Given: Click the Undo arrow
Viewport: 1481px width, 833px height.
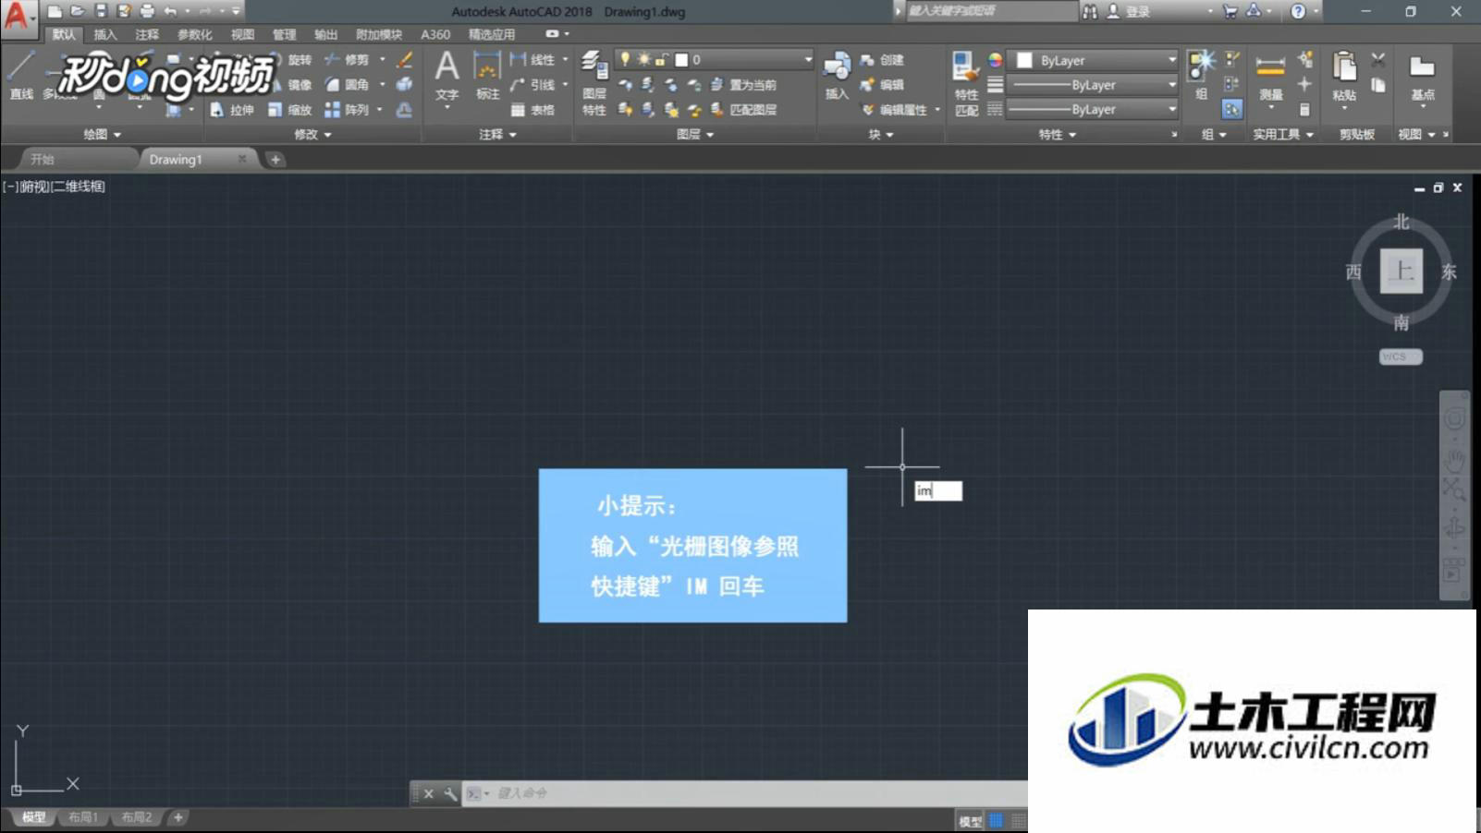Looking at the screenshot, I should click(x=170, y=11).
